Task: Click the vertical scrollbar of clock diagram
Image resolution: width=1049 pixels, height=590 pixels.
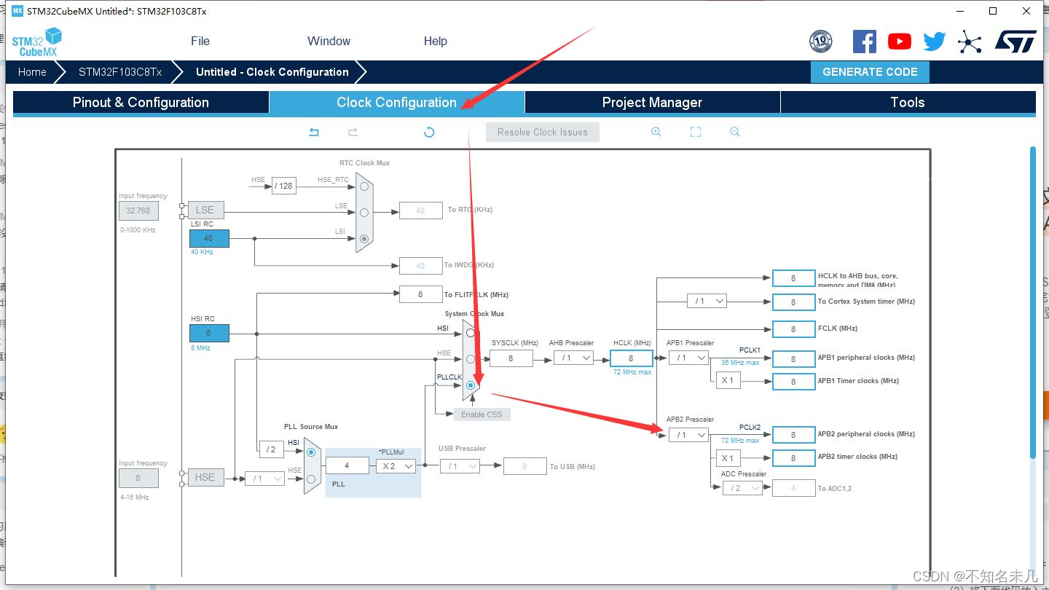Action: (1032, 302)
